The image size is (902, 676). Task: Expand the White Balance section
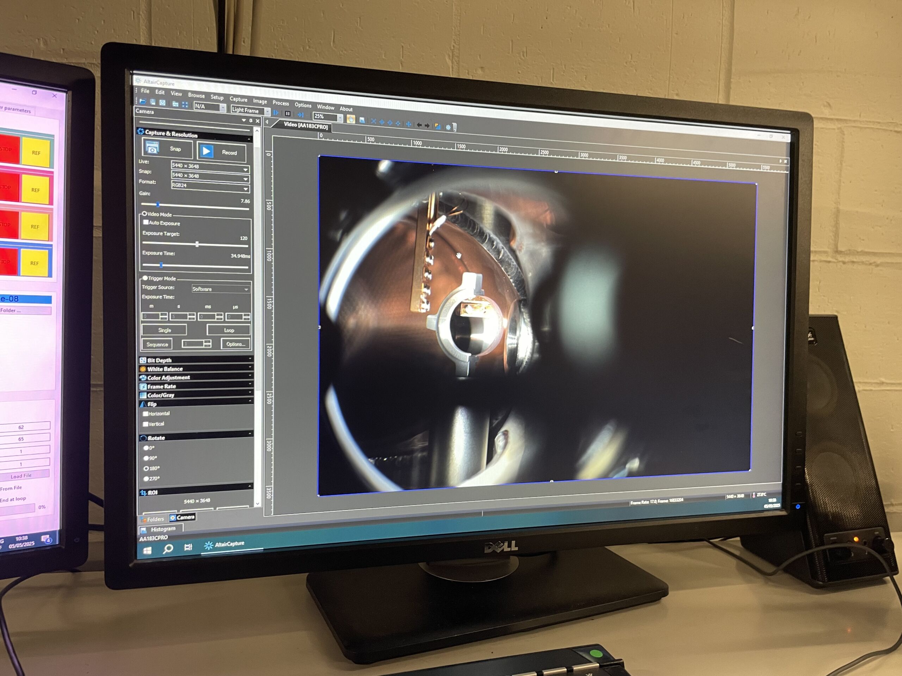pyautogui.click(x=165, y=369)
